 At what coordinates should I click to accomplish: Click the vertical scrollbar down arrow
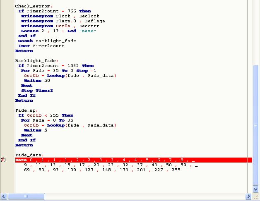(256, 189)
